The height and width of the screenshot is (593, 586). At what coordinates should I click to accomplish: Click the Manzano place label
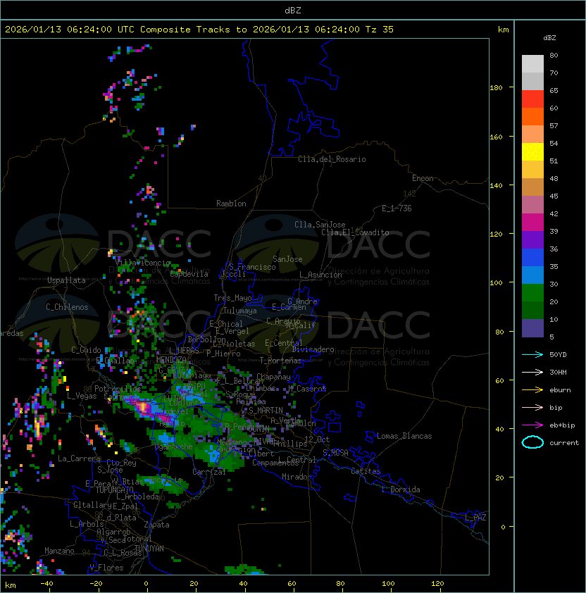click(59, 551)
